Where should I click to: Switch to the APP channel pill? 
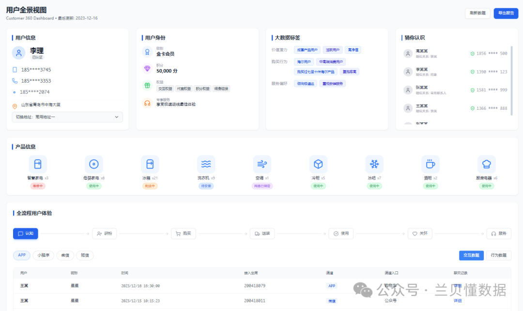(22, 255)
